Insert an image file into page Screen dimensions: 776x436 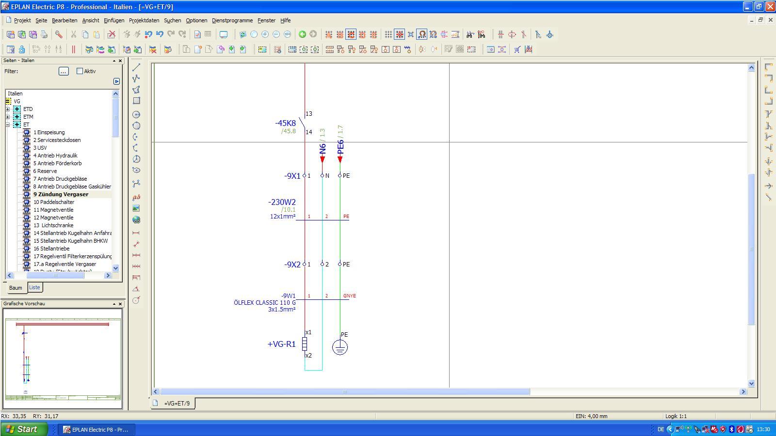136,208
